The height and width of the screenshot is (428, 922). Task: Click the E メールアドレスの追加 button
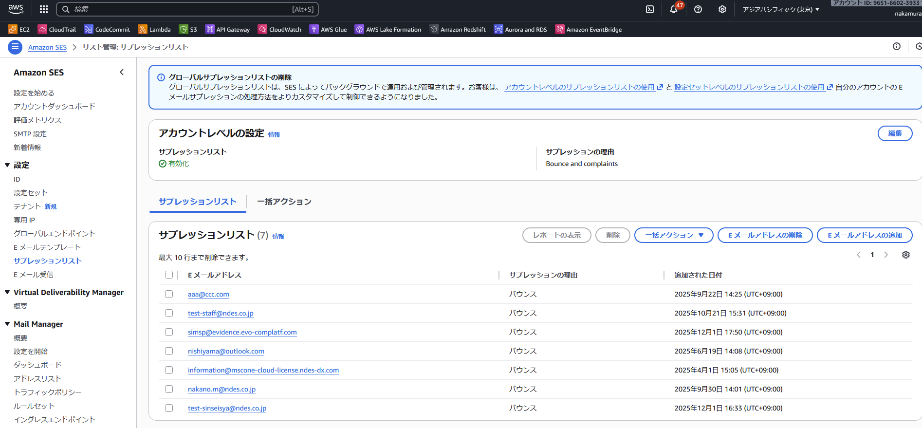click(865, 235)
